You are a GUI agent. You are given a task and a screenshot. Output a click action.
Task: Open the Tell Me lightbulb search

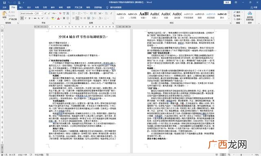pyautogui.click(x=107, y=7)
